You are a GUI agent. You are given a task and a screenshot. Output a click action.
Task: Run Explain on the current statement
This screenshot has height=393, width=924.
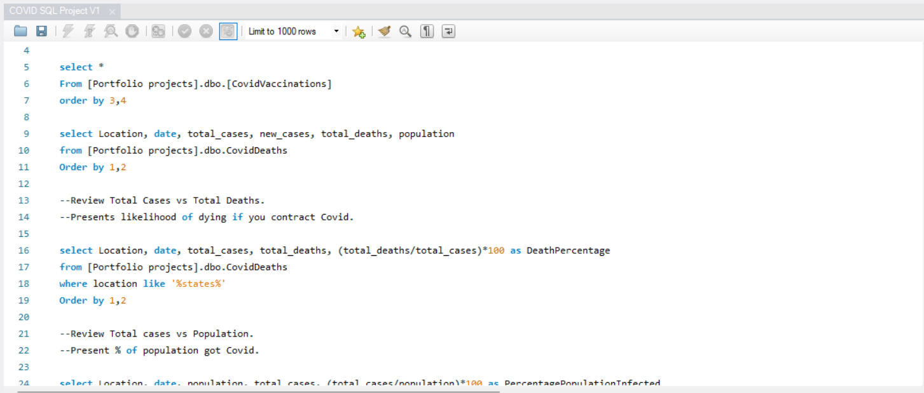[111, 31]
